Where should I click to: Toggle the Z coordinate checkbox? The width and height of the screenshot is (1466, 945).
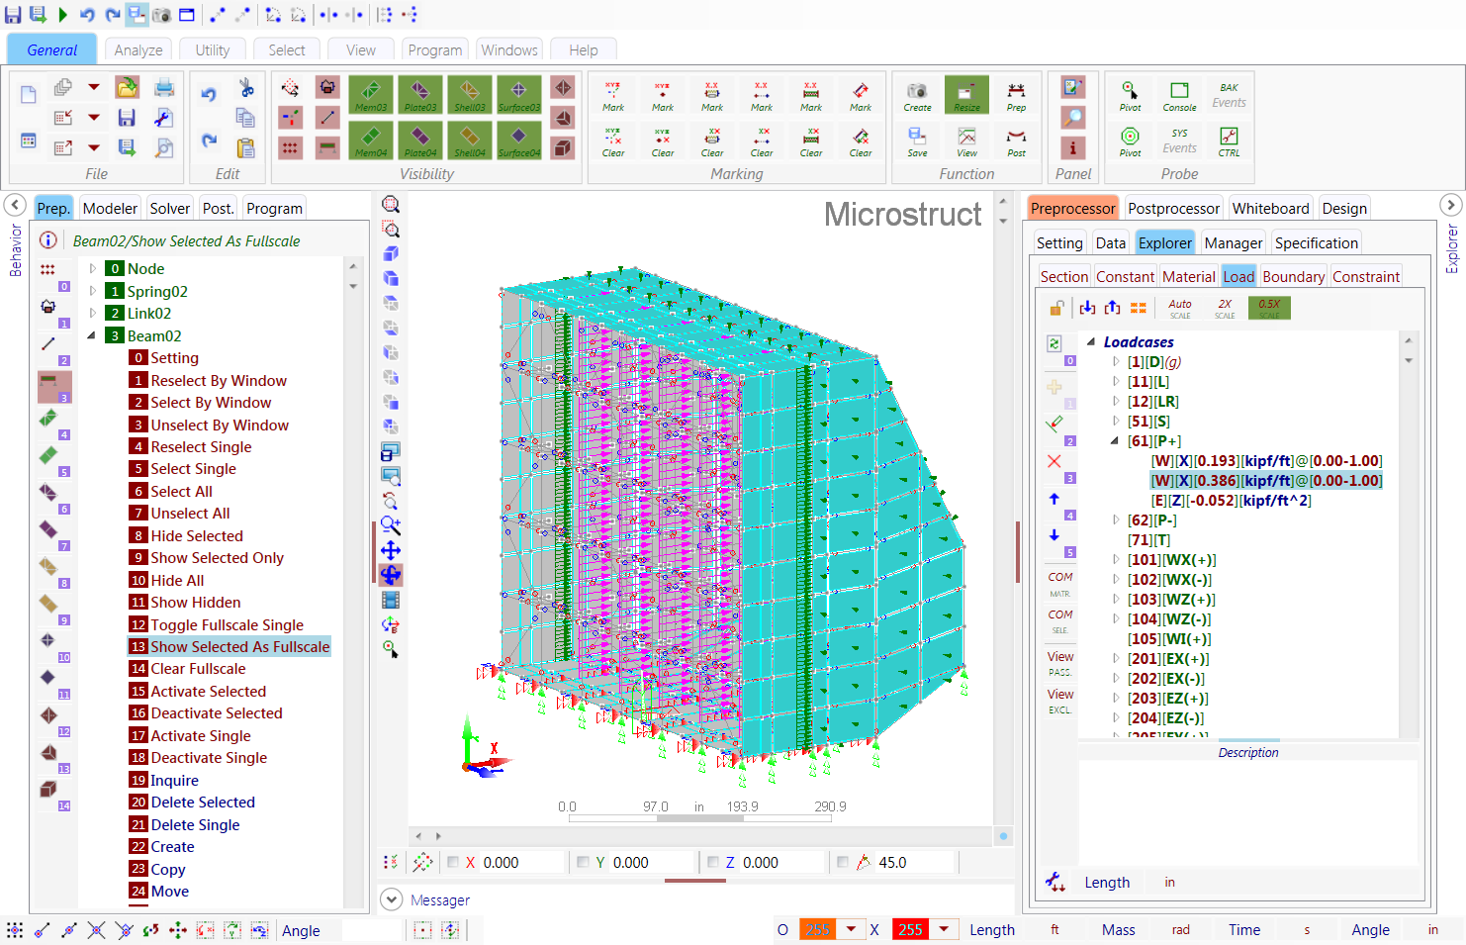click(712, 862)
